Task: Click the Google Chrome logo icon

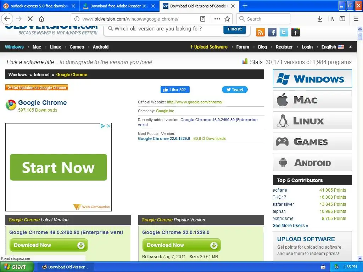Action: coord(11,105)
